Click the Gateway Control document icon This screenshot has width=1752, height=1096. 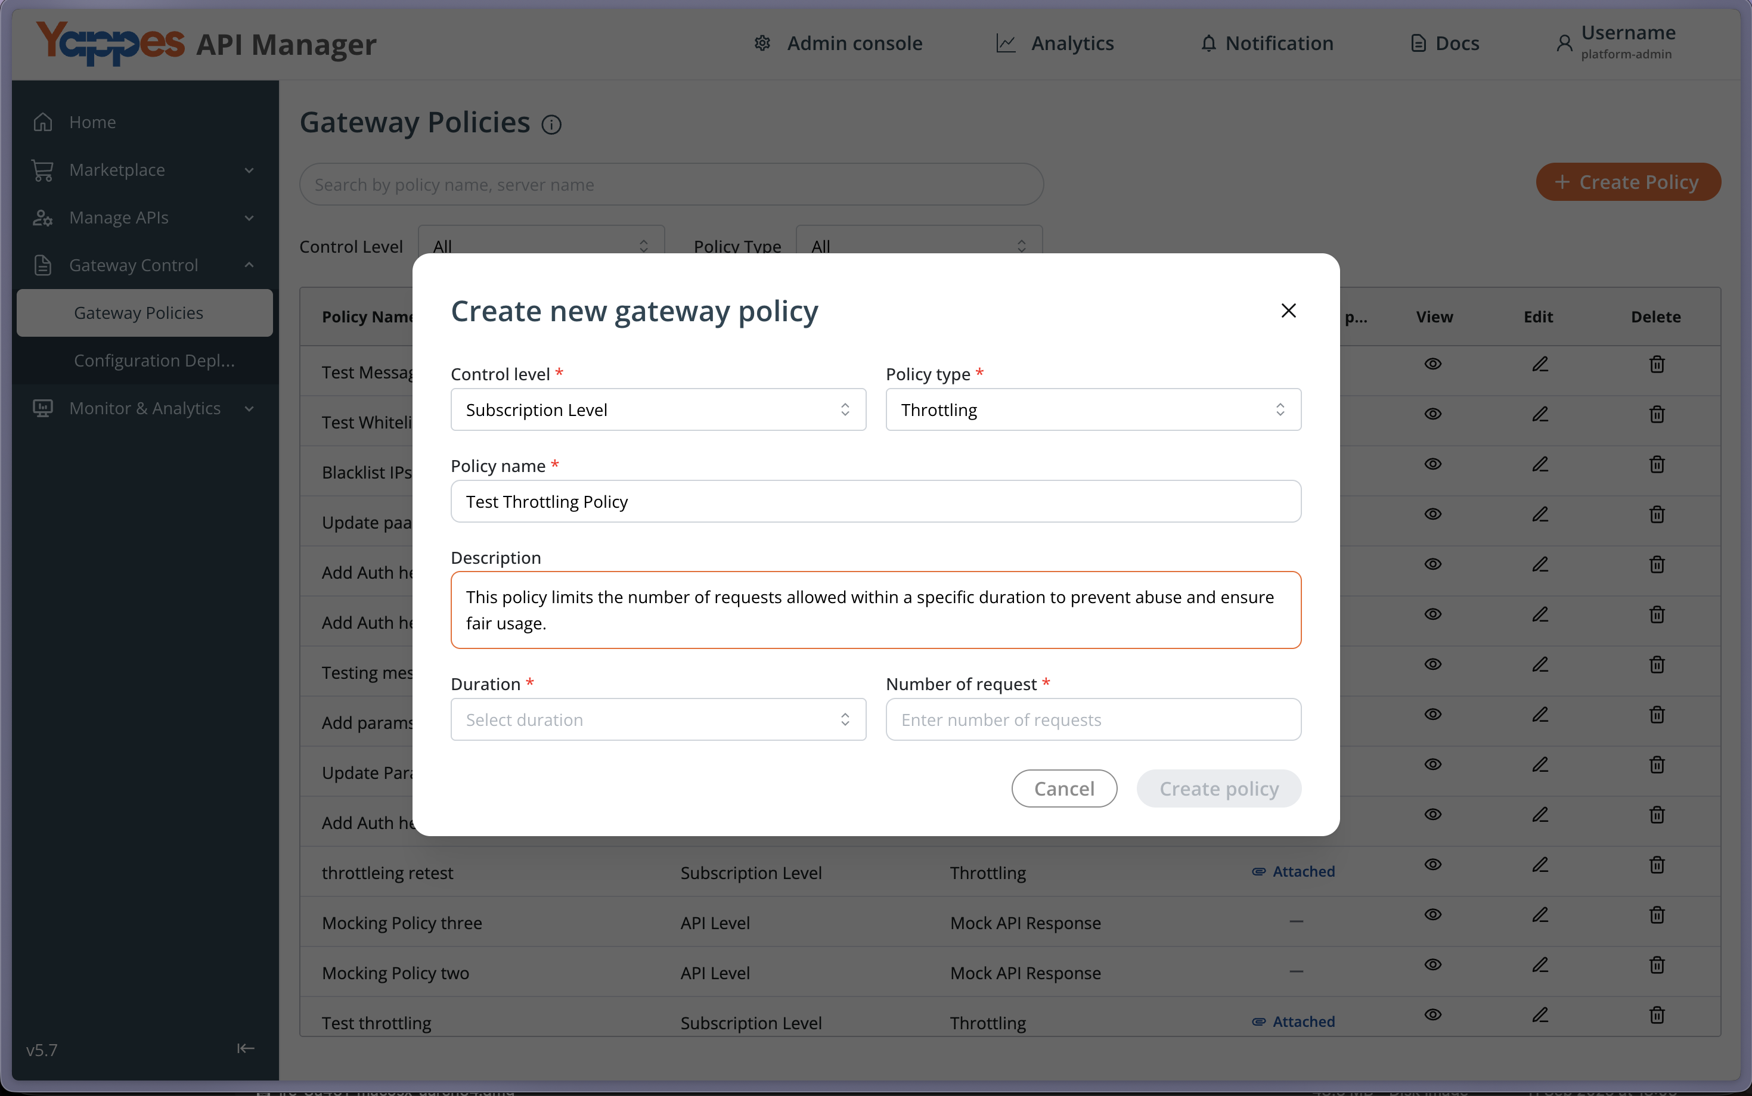[x=43, y=265]
